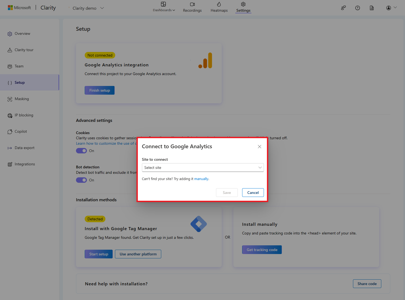
Task: Click the Team people icon
Action: click(10, 66)
